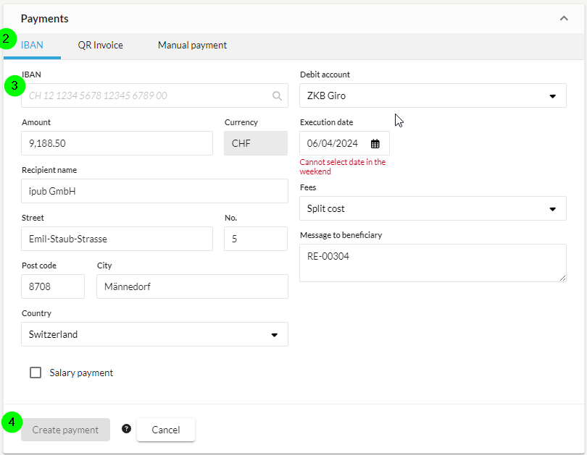Click the Salary payment label
This screenshot has width=587, height=455.
(x=81, y=373)
